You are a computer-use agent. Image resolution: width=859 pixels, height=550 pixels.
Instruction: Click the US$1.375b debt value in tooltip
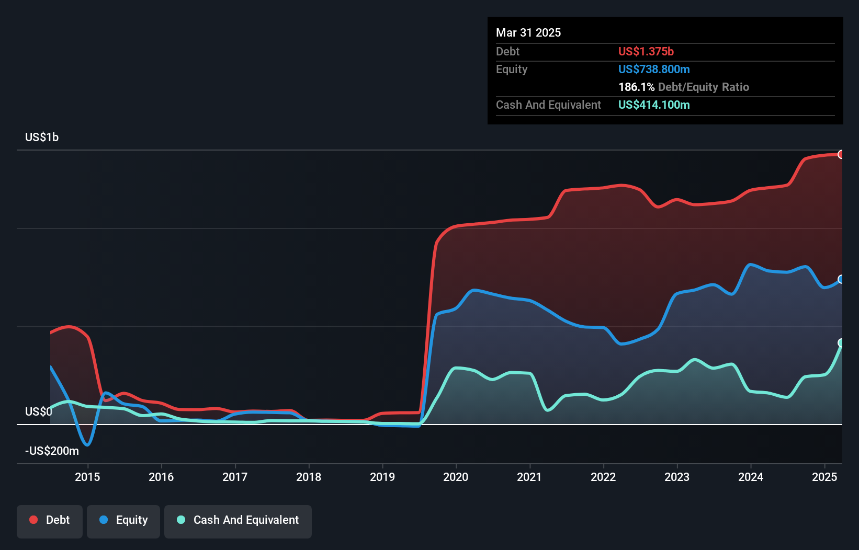(646, 51)
